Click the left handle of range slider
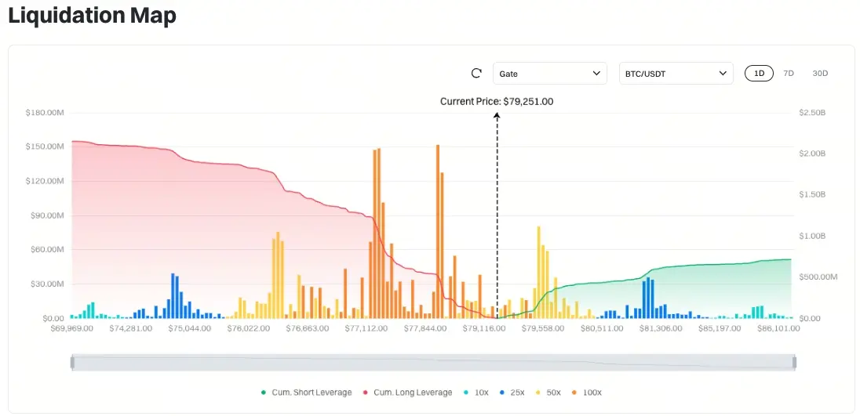860x416 pixels. [x=72, y=363]
